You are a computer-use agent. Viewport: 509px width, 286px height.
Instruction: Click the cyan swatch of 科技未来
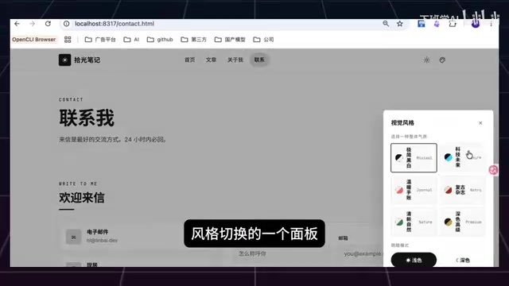click(449, 157)
